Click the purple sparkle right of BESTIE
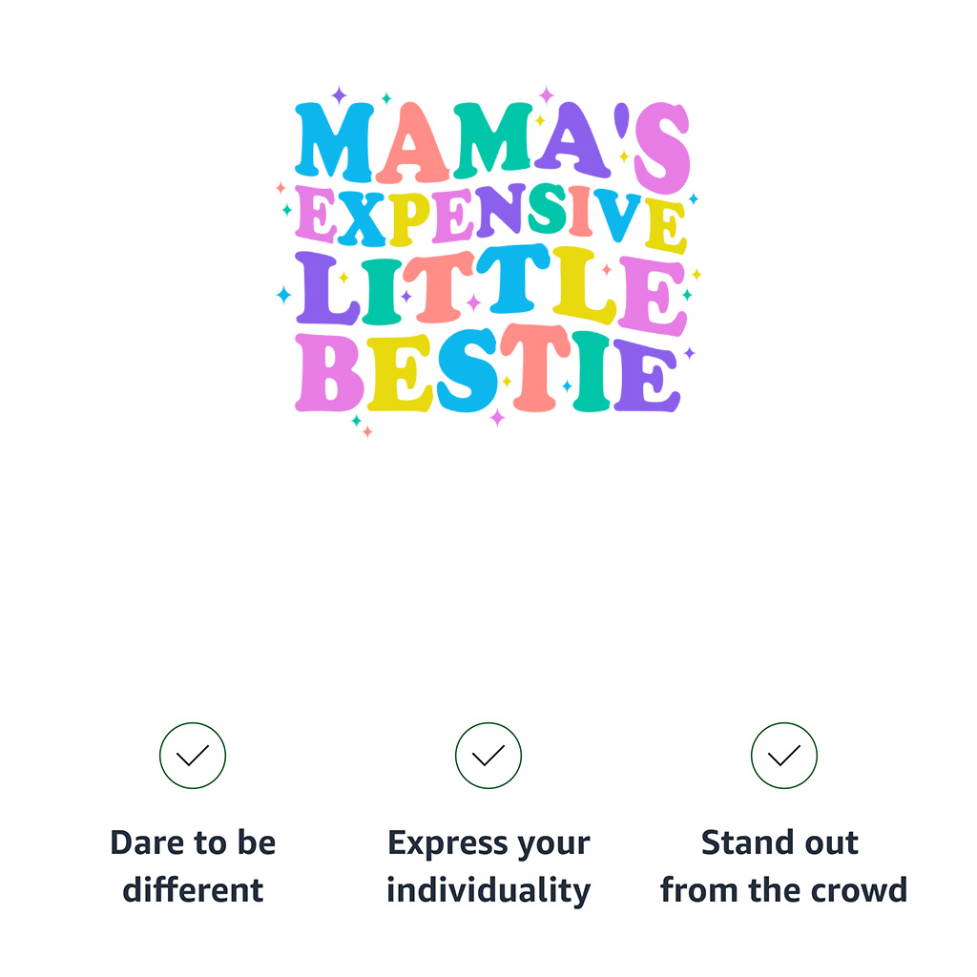 [689, 353]
